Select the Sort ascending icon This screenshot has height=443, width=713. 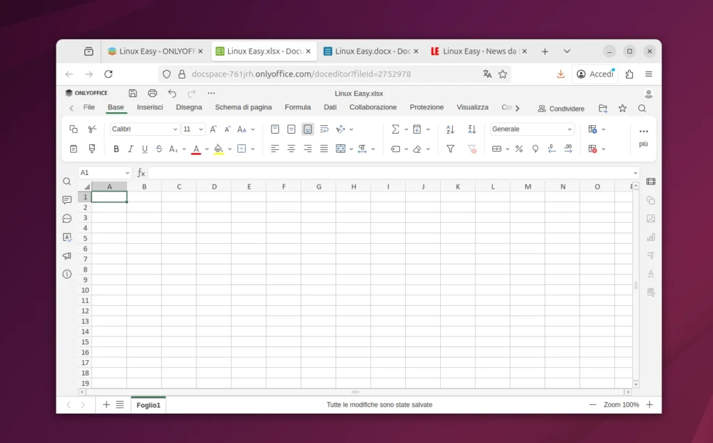pyautogui.click(x=450, y=128)
